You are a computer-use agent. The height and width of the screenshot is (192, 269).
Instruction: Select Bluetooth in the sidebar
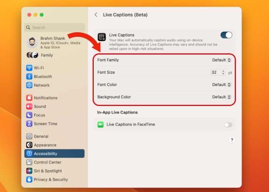(x=55, y=76)
